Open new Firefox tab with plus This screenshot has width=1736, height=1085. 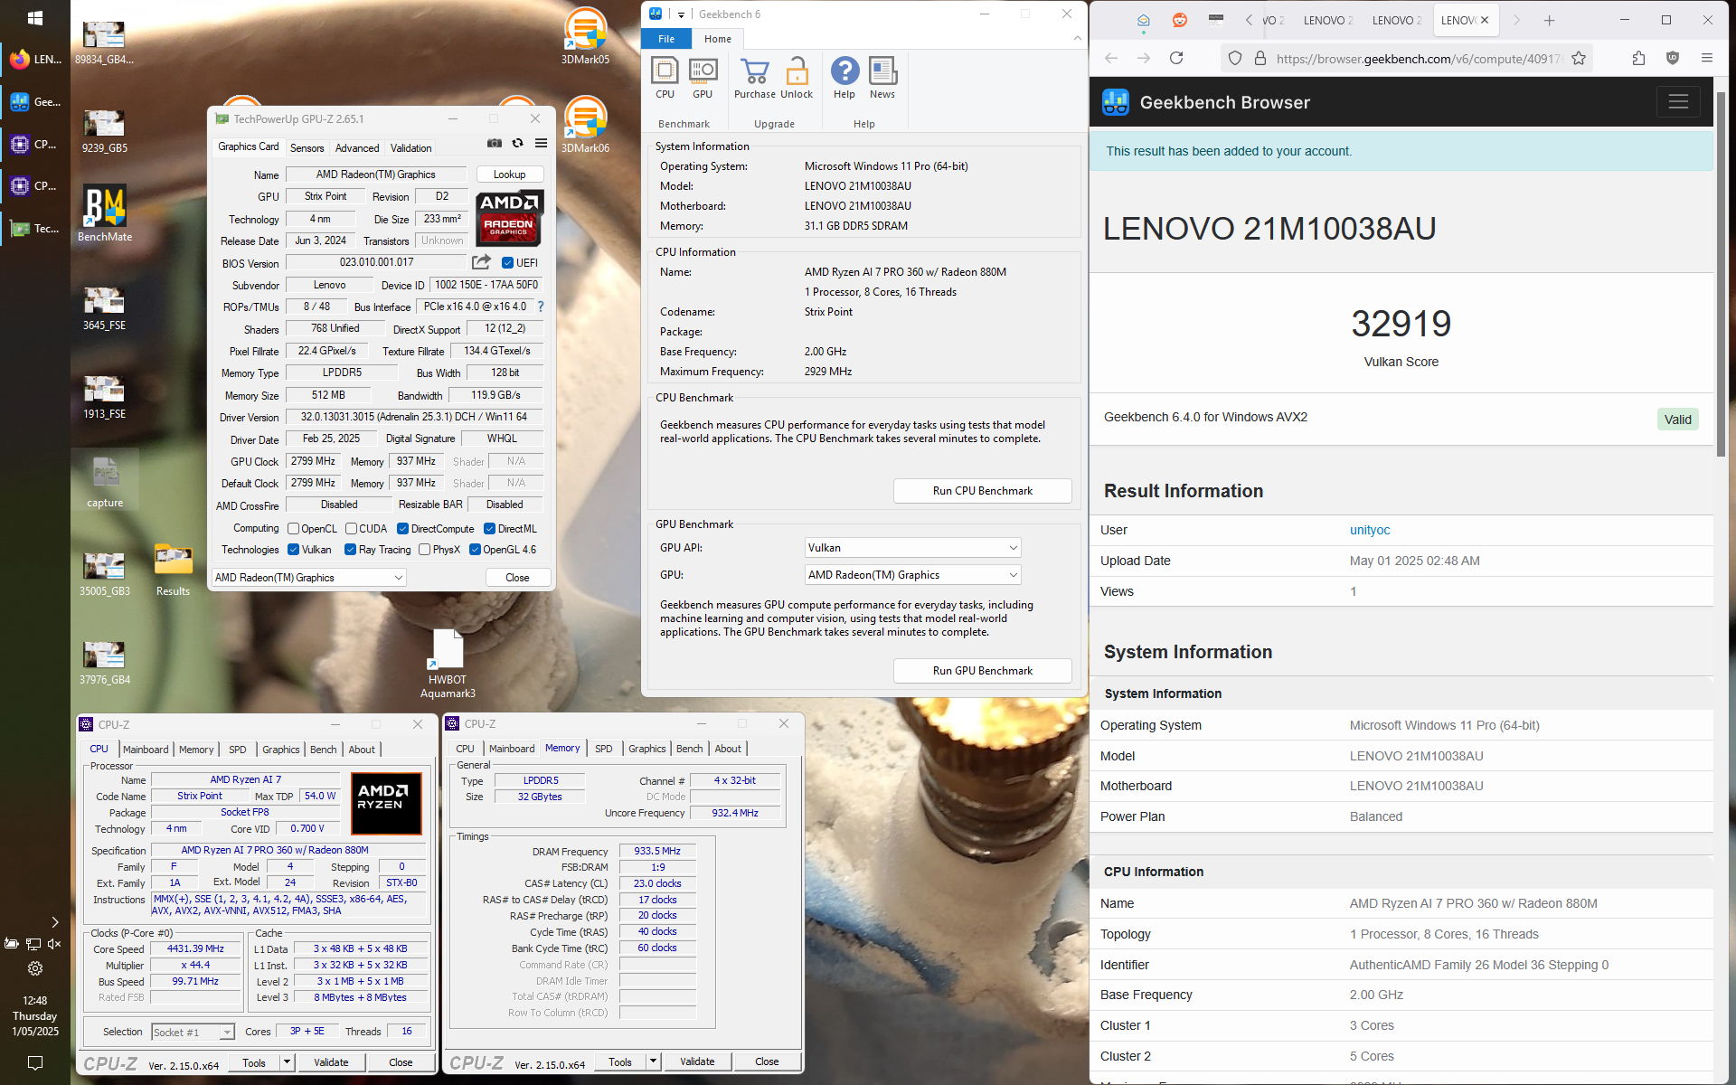(x=1549, y=20)
